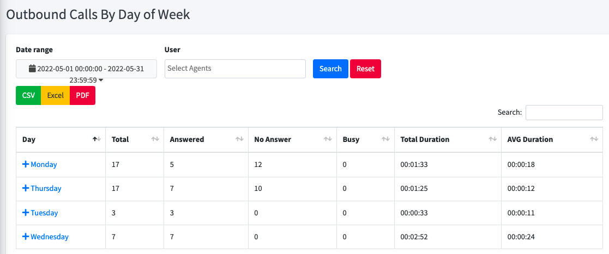Sort by Total Duration column arrows
Screen dimensions: 609x254
pyautogui.click(x=492, y=139)
